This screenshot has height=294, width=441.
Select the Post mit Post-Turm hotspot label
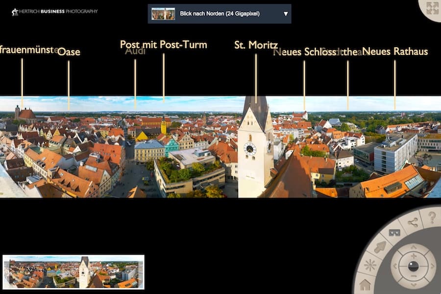tap(163, 45)
